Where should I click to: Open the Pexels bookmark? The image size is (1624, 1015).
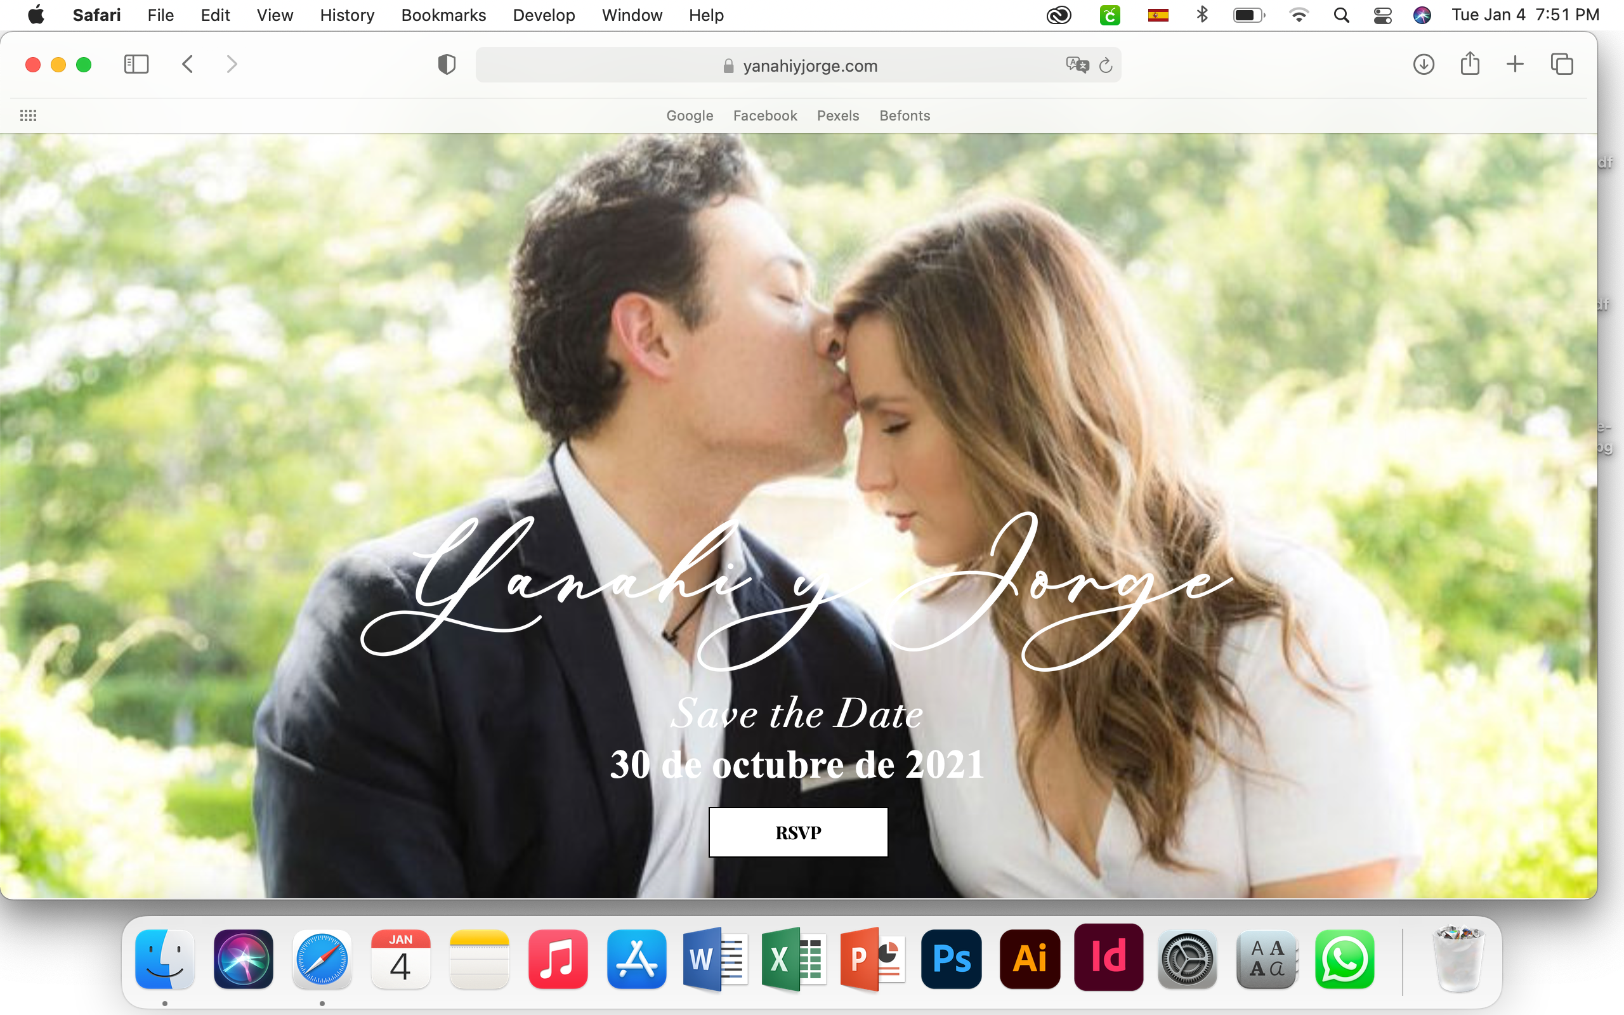[837, 115]
